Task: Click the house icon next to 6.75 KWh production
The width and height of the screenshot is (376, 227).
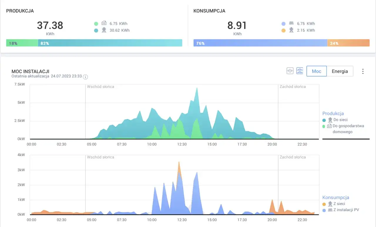Action: (x=104, y=23)
